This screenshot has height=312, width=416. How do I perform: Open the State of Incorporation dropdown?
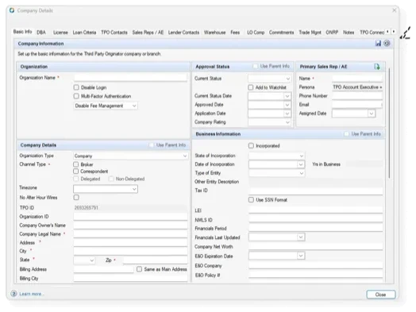pyautogui.click(x=277, y=156)
